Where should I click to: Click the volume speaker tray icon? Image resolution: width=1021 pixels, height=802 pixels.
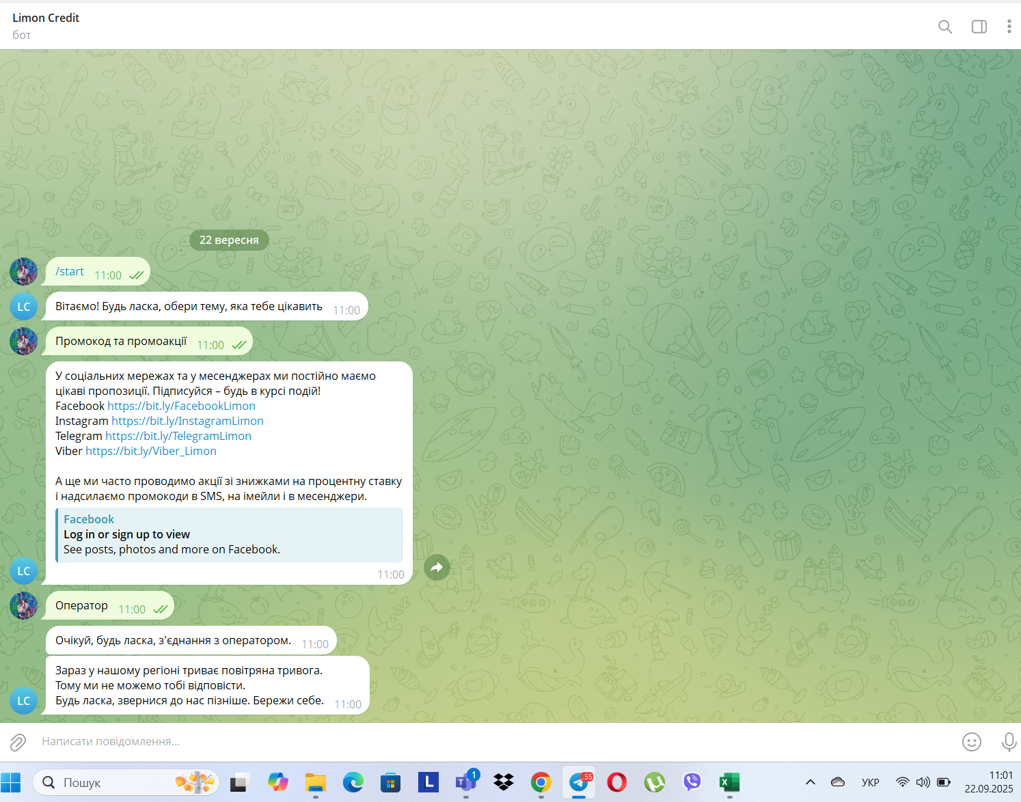pos(923,783)
